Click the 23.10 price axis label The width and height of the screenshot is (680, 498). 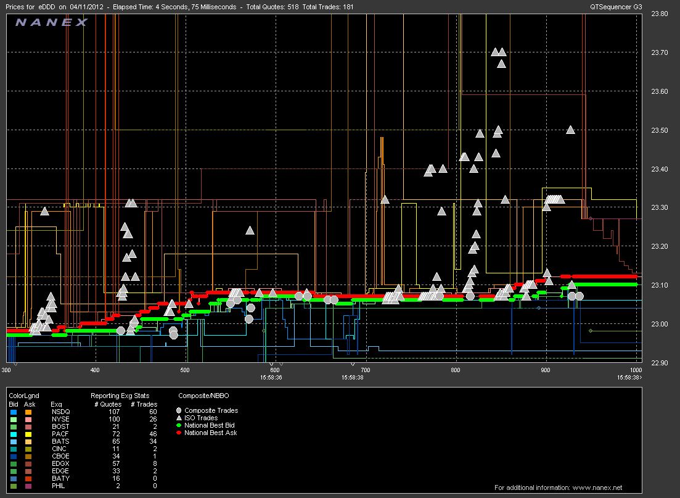pyautogui.click(x=660, y=285)
